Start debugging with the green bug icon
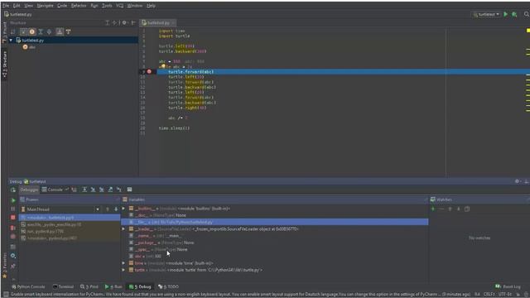 pyautogui.click(x=514, y=14)
